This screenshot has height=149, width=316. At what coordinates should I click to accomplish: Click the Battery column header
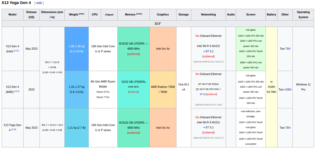pyautogui.click(x=271, y=14)
